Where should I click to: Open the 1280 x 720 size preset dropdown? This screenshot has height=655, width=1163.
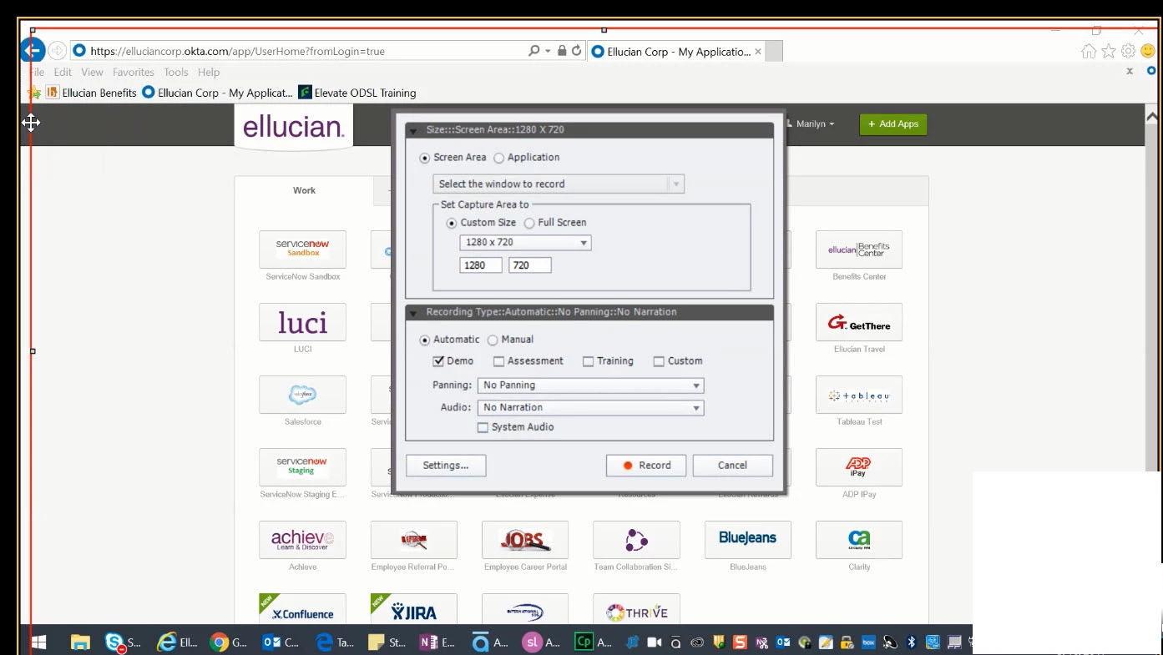(x=525, y=243)
